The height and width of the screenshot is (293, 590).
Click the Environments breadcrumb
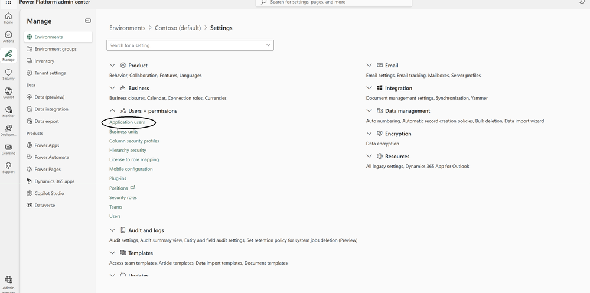[127, 28]
